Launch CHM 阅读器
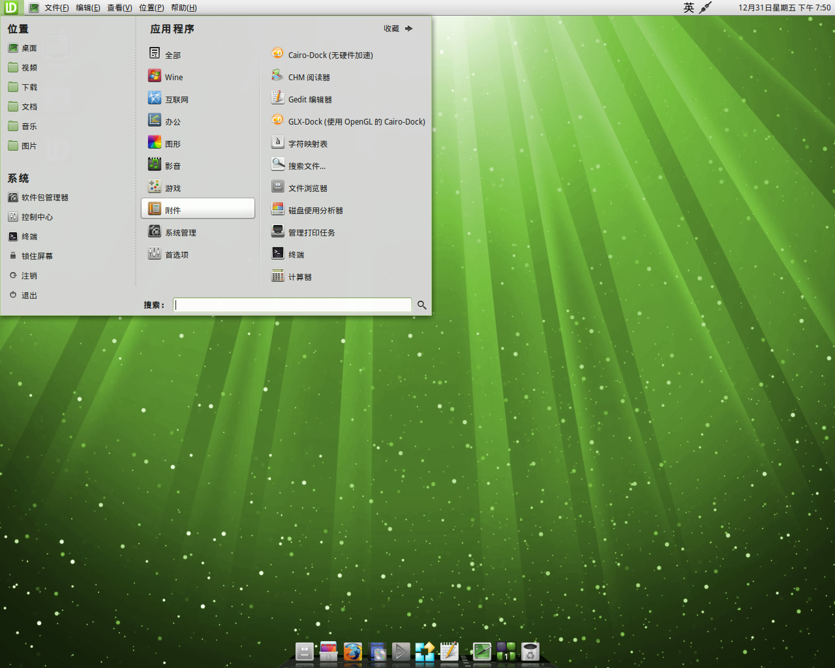 (301, 77)
